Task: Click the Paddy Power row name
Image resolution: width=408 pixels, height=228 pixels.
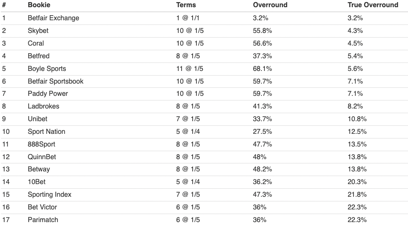Action: coord(48,94)
